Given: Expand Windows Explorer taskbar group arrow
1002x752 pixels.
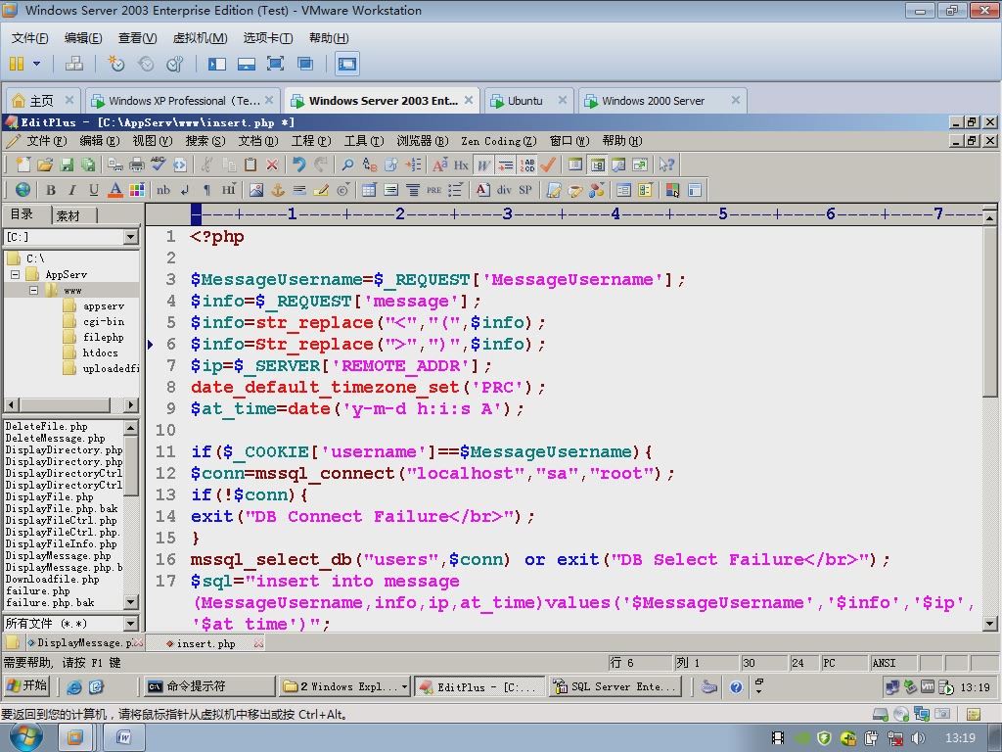Looking at the screenshot, I should point(404,686).
